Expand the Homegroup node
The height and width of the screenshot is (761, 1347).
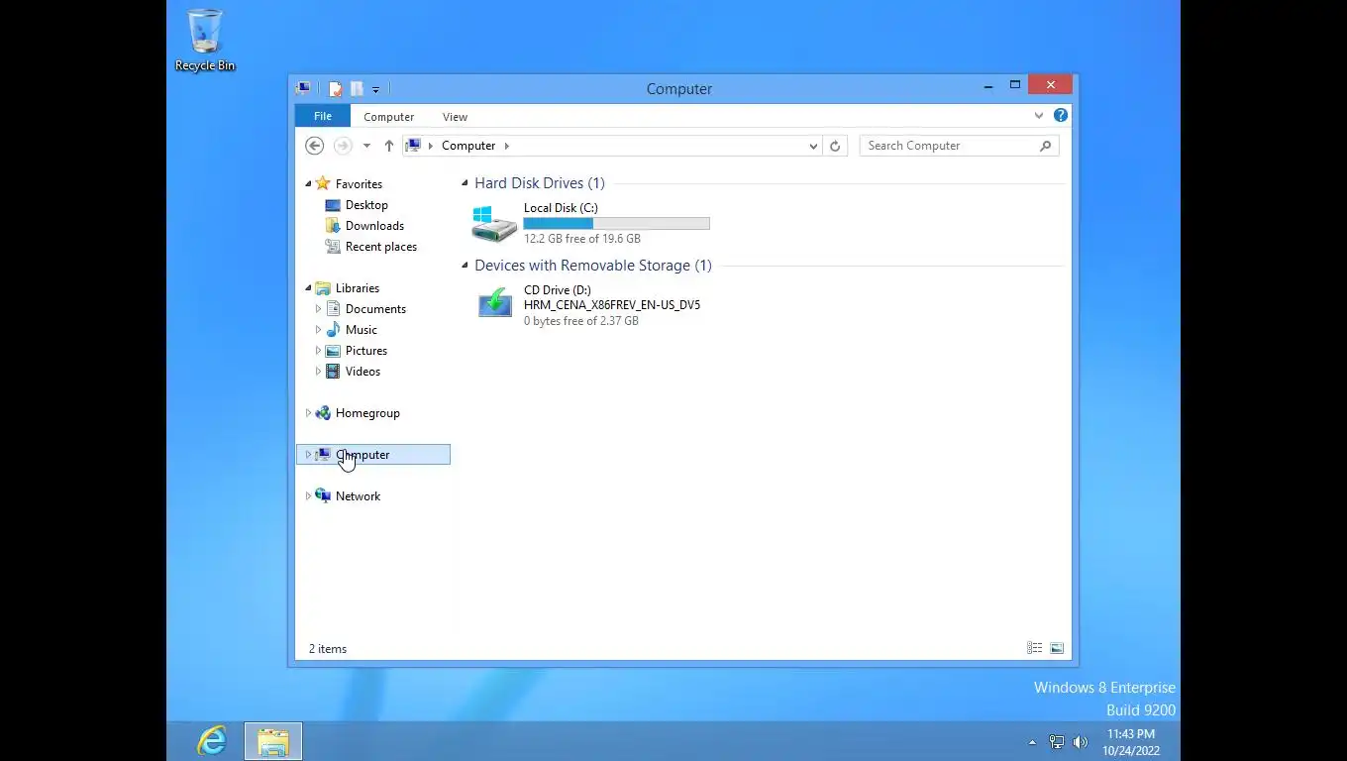(308, 413)
